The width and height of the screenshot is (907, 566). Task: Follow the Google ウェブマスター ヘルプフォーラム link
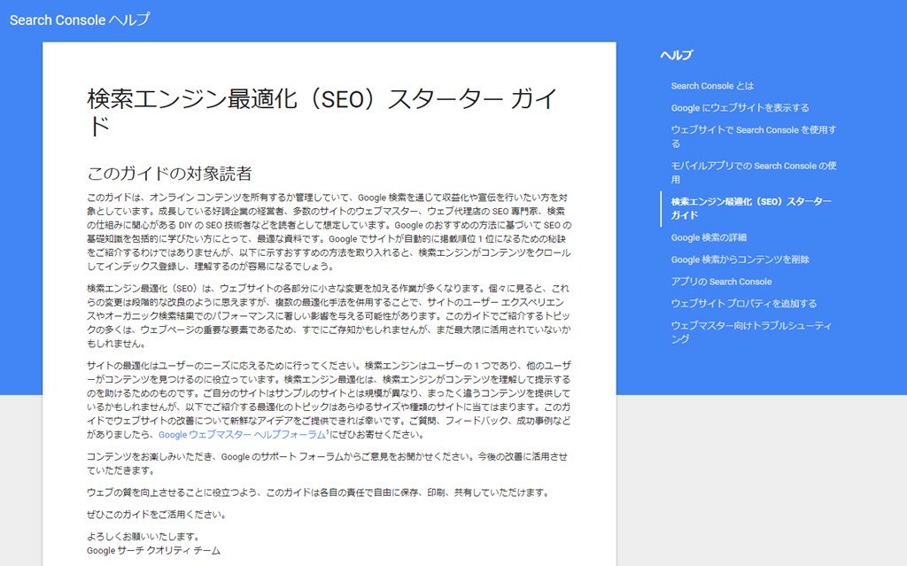pyautogui.click(x=242, y=435)
